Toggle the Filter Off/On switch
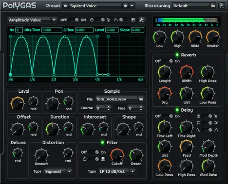This screenshot has height=184, width=228. click(x=94, y=152)
